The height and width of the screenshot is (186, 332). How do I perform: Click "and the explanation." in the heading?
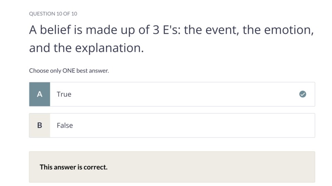point(86,48)
